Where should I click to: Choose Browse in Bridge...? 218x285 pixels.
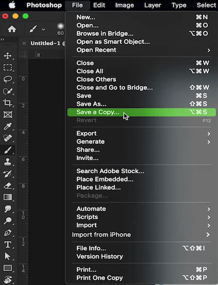(142, 33)
